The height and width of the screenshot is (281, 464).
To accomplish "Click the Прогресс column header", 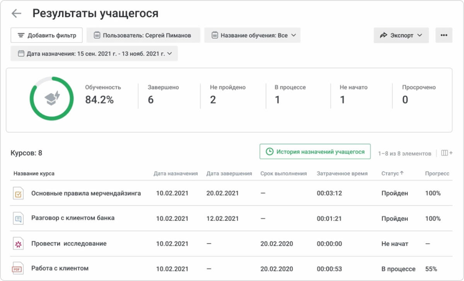I will pos(437,174).
